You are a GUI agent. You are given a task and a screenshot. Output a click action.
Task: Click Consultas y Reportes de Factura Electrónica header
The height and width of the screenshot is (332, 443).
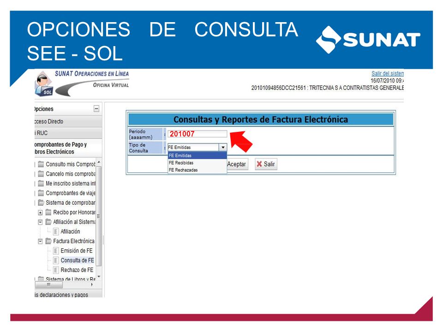[260, 119]
